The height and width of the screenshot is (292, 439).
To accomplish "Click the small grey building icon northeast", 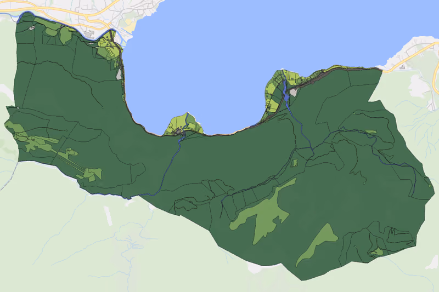I will click(403, 67).
